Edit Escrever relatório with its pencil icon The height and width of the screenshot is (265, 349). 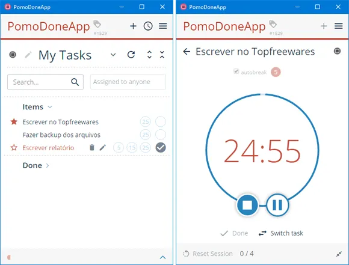click(103, 147)
